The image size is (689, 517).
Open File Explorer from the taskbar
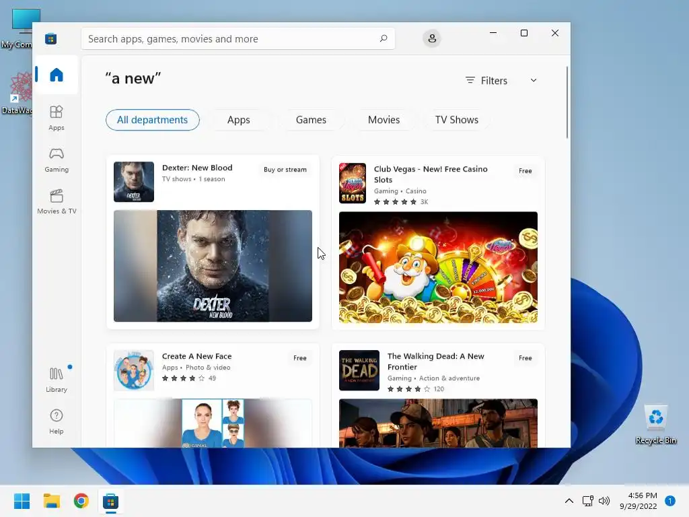point(51,501)
